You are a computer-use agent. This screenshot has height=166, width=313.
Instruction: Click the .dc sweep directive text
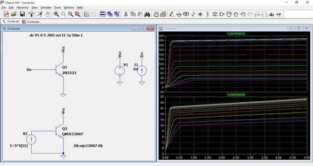click(56, 35)
